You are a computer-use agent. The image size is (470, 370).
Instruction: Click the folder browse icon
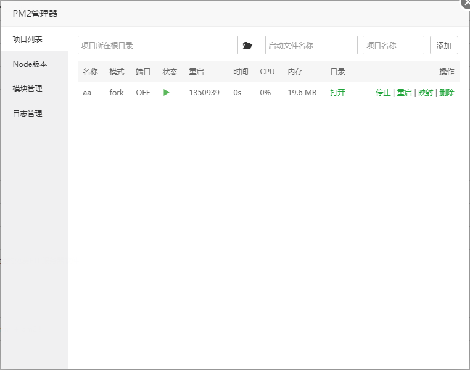(x=247, y=45)
